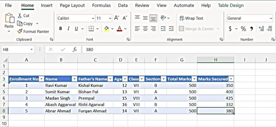Click the Copy button
This screenshot has width=276, height=127.
[25, 23]
